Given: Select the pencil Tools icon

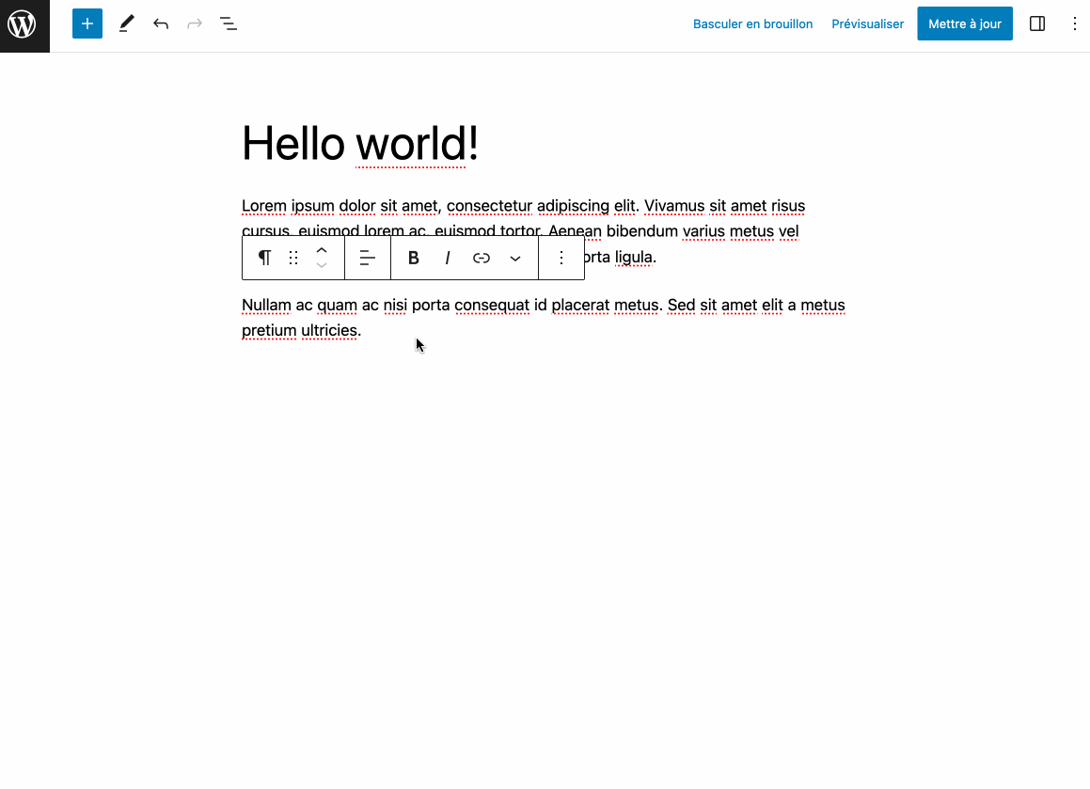Looking at the screenshot, I should (x=126, y=24).
